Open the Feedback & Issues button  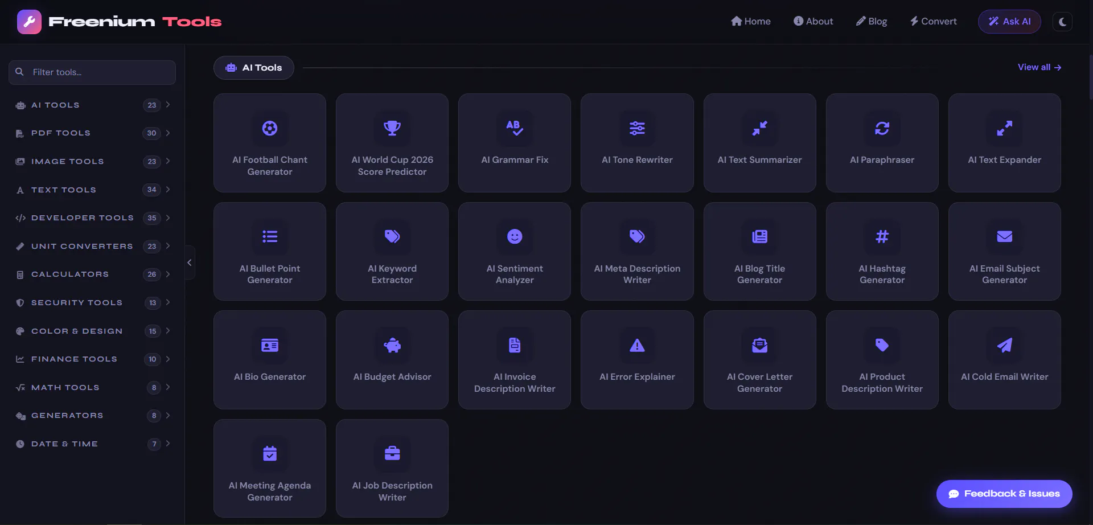pyautogui.click(x=1004, y=494)
